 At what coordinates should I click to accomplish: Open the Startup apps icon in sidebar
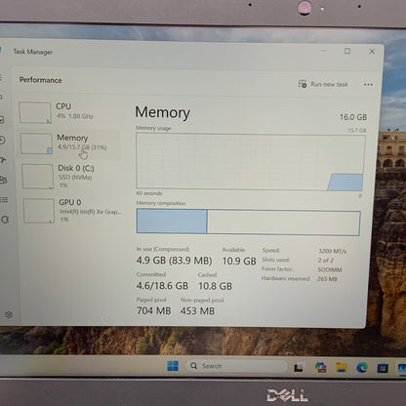pos(3,160)
